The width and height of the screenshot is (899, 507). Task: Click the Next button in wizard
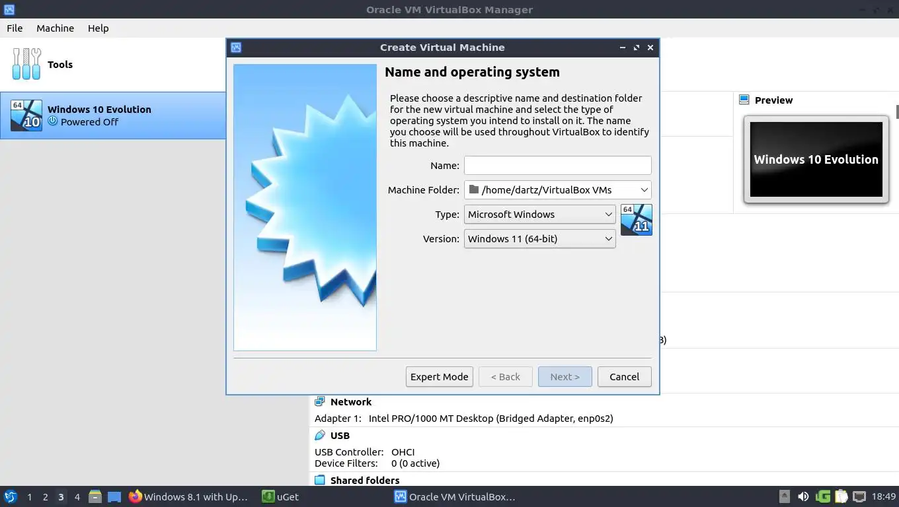coord(565,376)
